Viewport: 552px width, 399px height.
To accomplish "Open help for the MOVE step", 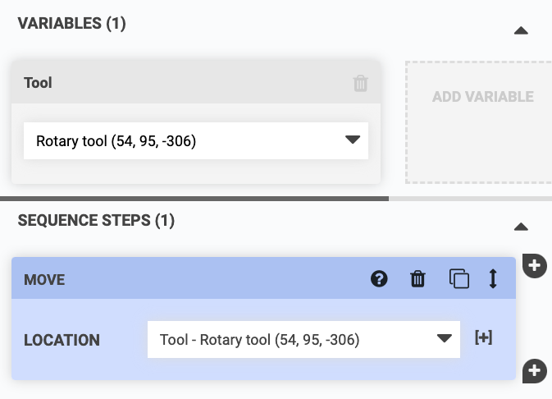I will [x=379, y=279].
